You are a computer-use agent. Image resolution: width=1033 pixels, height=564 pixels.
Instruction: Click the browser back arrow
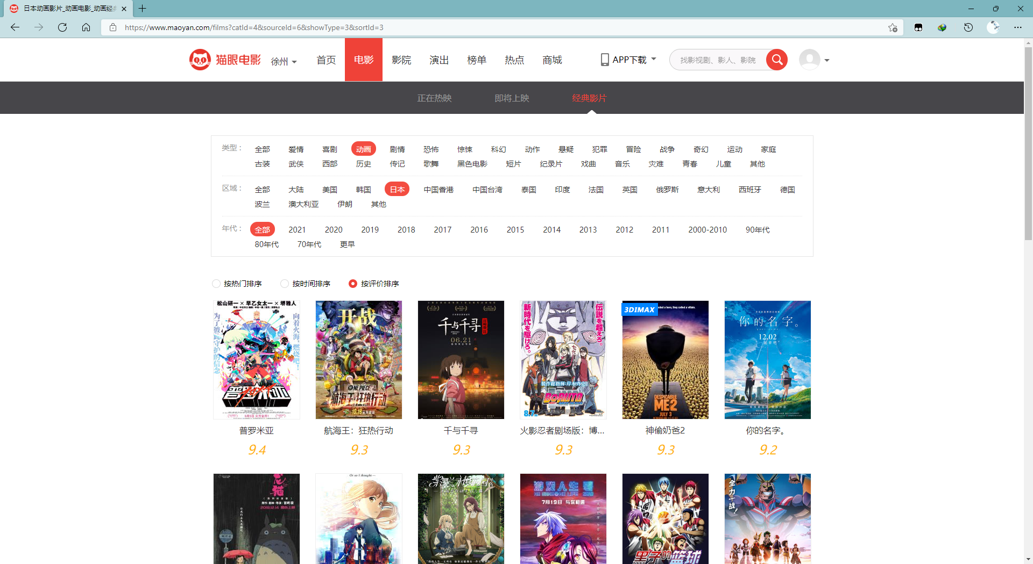[x=15, y=27]
